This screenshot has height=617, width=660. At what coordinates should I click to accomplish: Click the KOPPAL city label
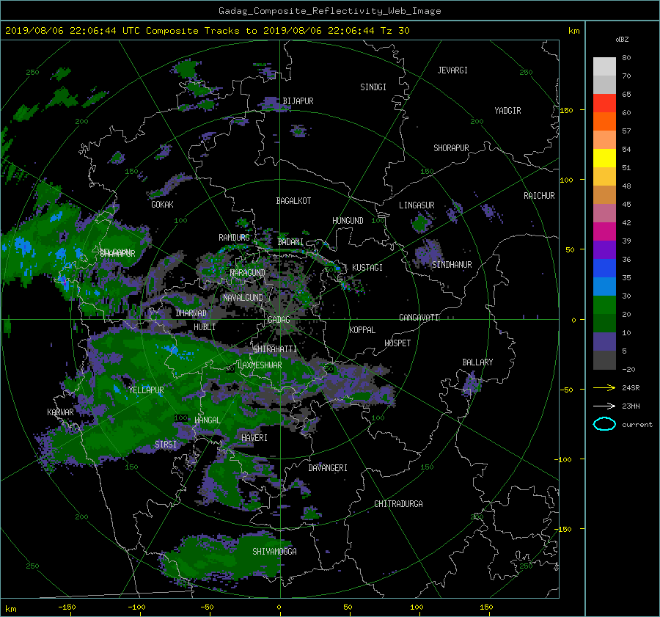[362, 329]
